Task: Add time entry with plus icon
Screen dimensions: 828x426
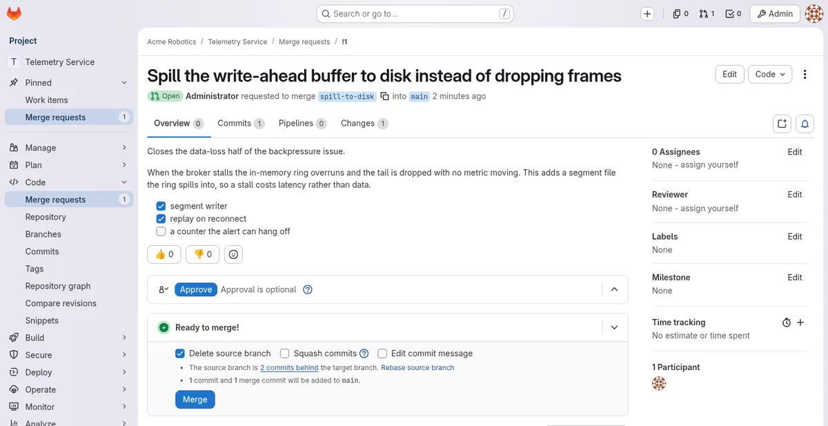Action: coord(800,322)
